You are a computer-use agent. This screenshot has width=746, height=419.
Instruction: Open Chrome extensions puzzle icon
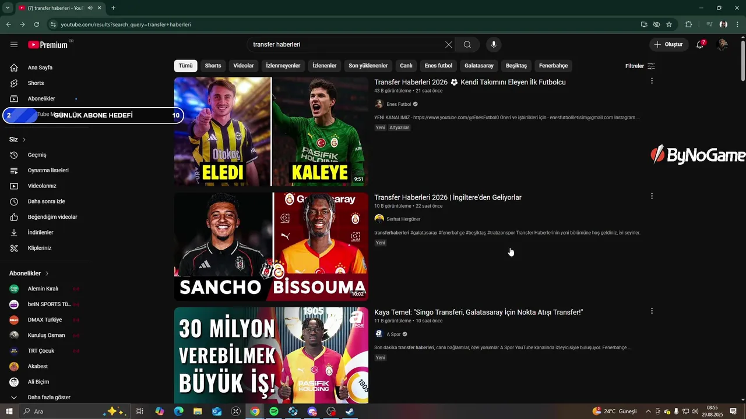[x=689, y=24]
